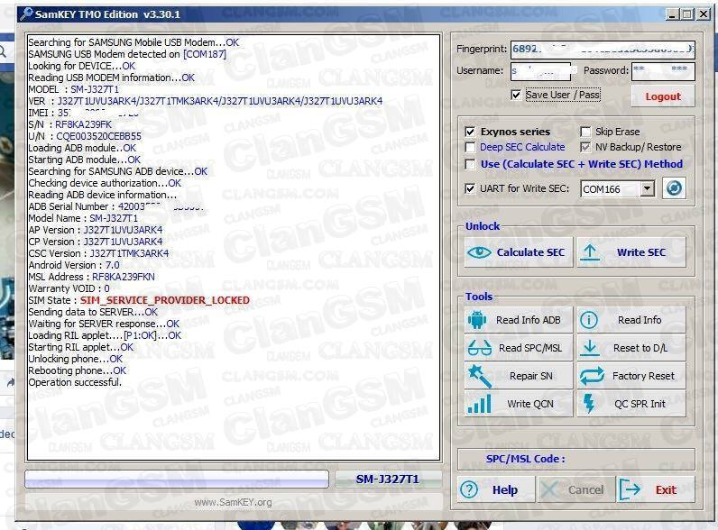Enable the Skip Erase checkbox
This screenshot has width=718, height=530.
(585, 132)
